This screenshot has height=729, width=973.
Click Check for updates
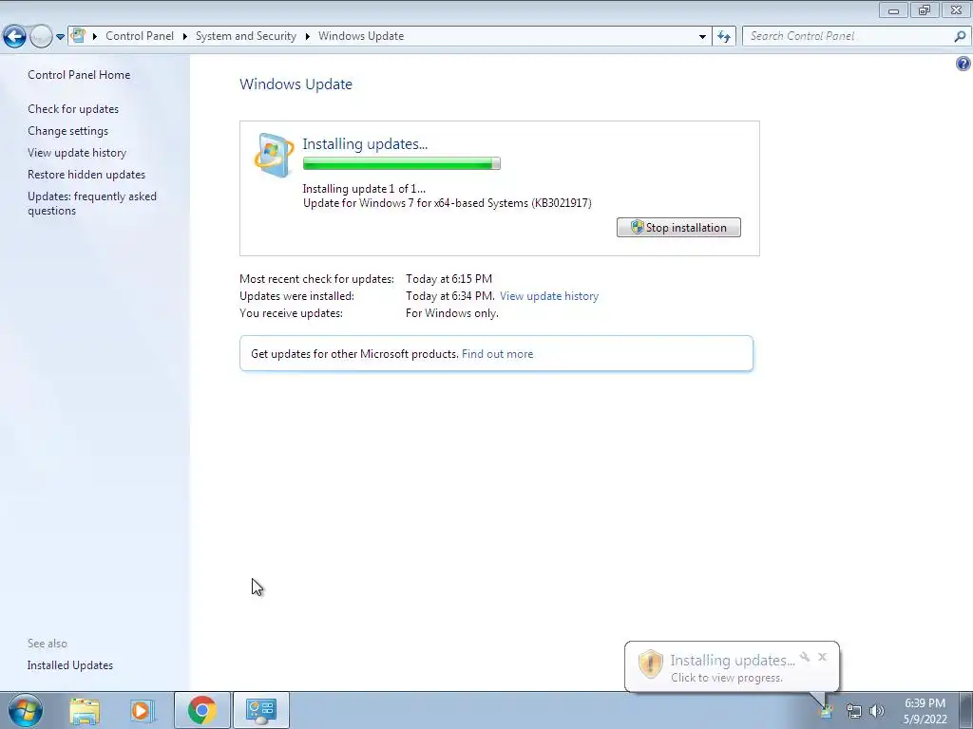click(x=73, y=109)
